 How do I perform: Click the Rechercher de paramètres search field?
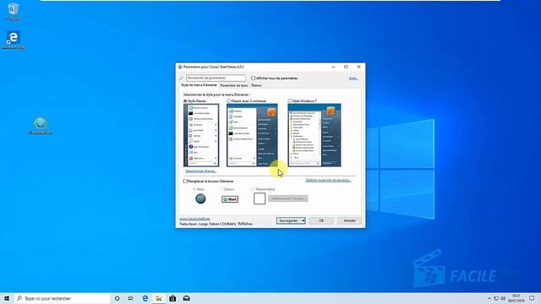(216, 79)
